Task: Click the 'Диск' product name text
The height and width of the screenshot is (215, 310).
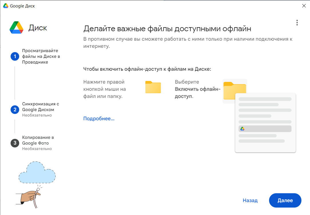Action: click(37, 28)
